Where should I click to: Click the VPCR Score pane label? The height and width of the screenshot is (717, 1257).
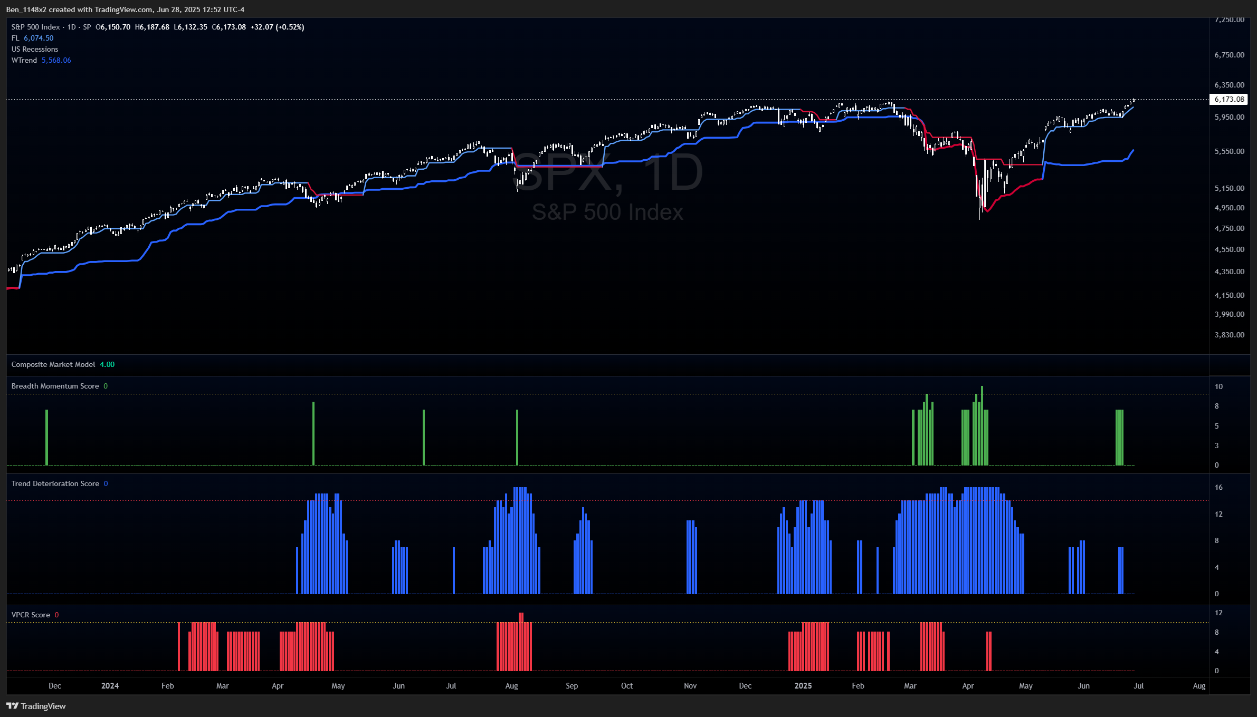tap(31, 615)
